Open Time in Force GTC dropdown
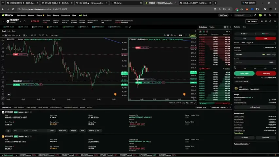279x157 pixels. (x=242, y=81)
